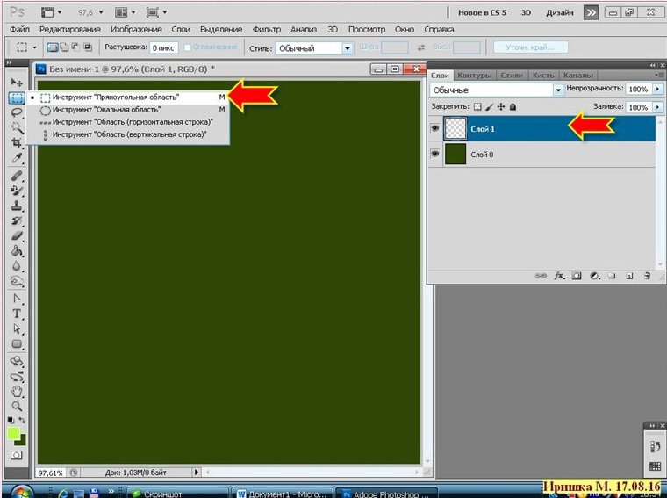This screenshot has width=667, height=498.
Task: Select the Horizontal Type tool
Action: tap(17, 314)
